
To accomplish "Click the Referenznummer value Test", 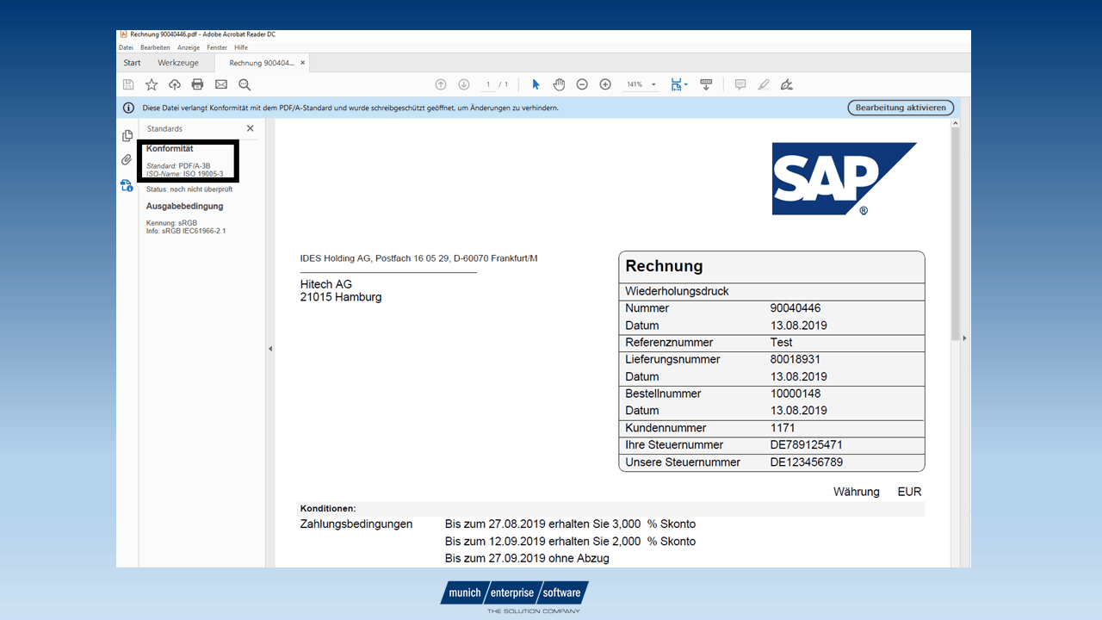I will [781, 342].
